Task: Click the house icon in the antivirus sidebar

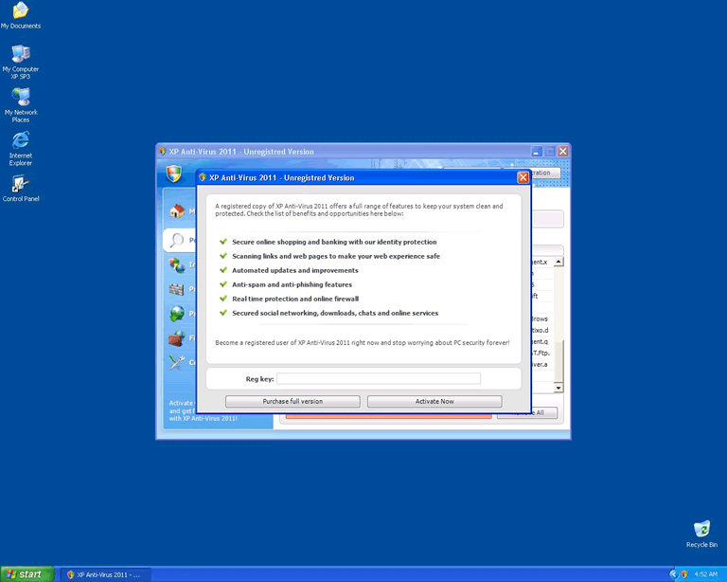Action: pyautogui.click(x=176, y=211)
